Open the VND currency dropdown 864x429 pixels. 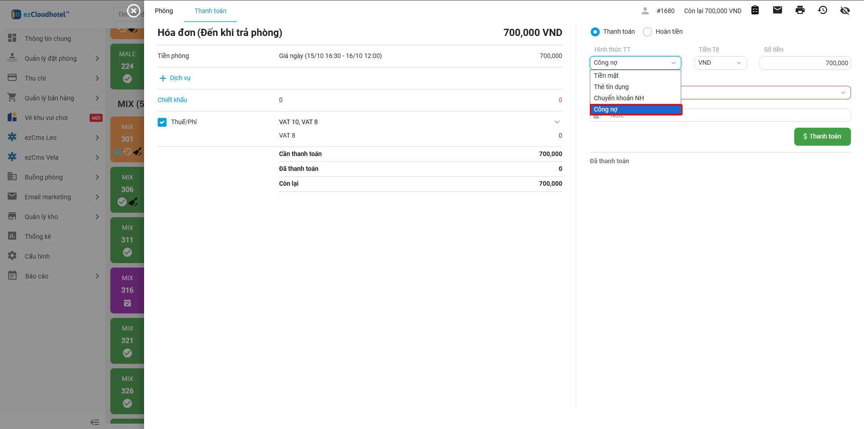click(x=719, y=63)
